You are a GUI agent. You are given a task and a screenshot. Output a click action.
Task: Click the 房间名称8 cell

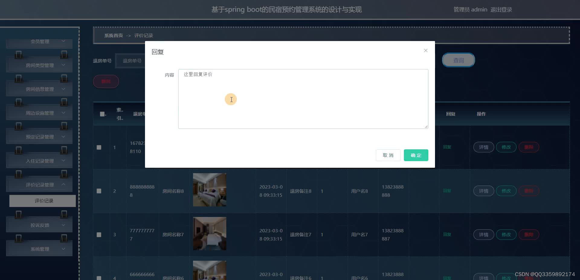[x=173, y=191]
